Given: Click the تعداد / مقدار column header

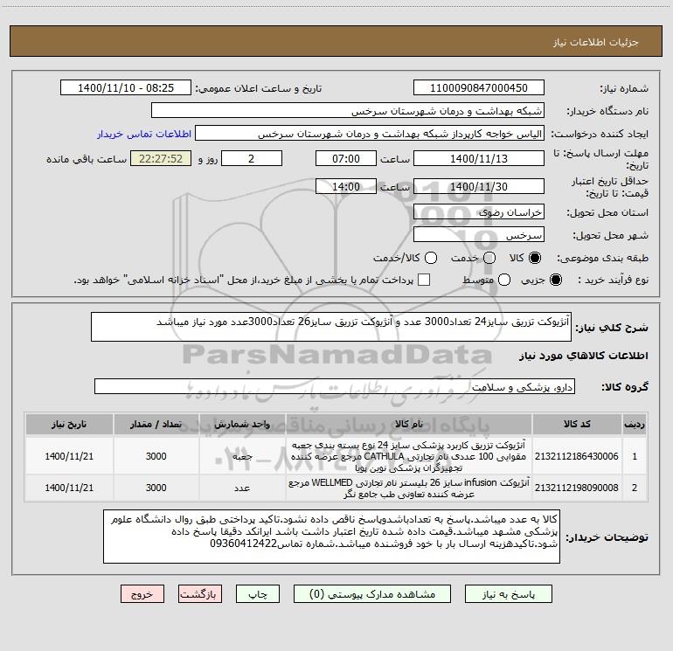Looking at the screenshot, I should pyautogui.click(x=156, y=424).
